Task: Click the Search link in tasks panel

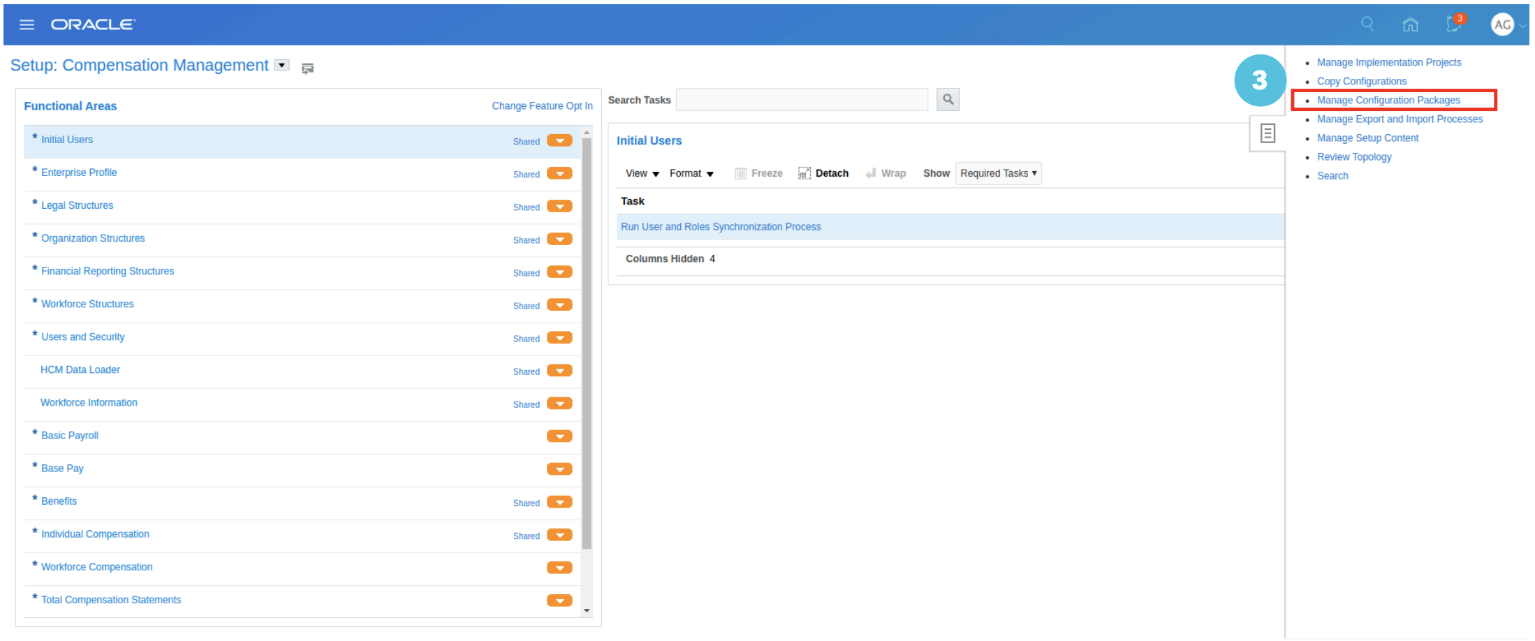Action: [x=1332, y=175]
